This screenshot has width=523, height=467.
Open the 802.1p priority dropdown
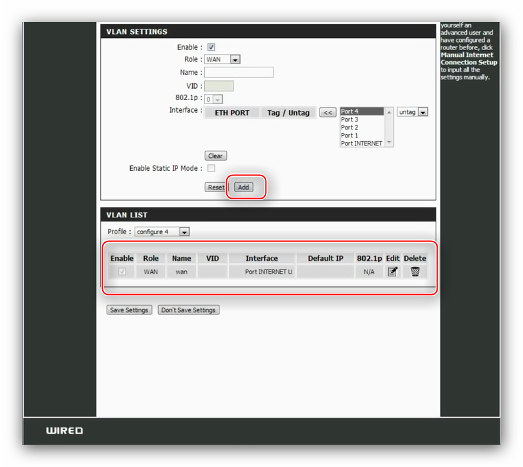click(x=213, y=99)
